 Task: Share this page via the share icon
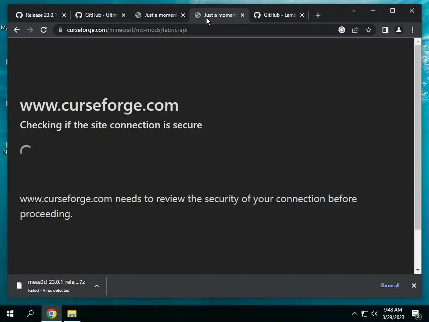(355, 30)
